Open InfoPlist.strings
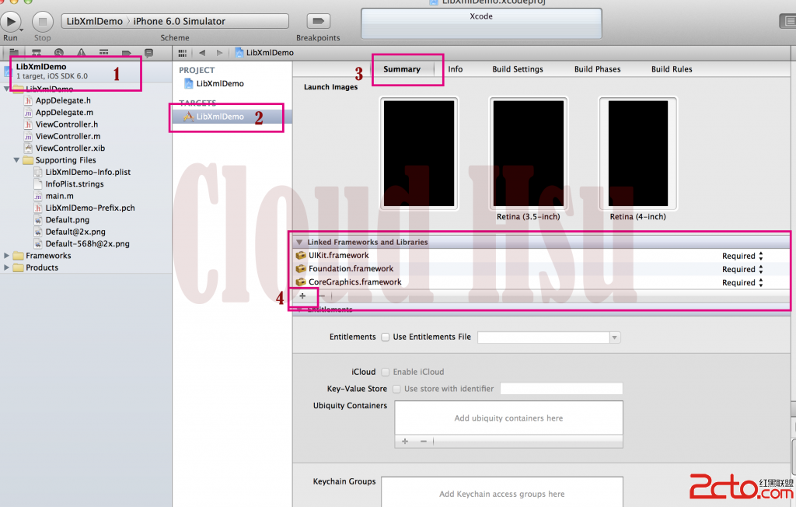 [x=74, y=184]
